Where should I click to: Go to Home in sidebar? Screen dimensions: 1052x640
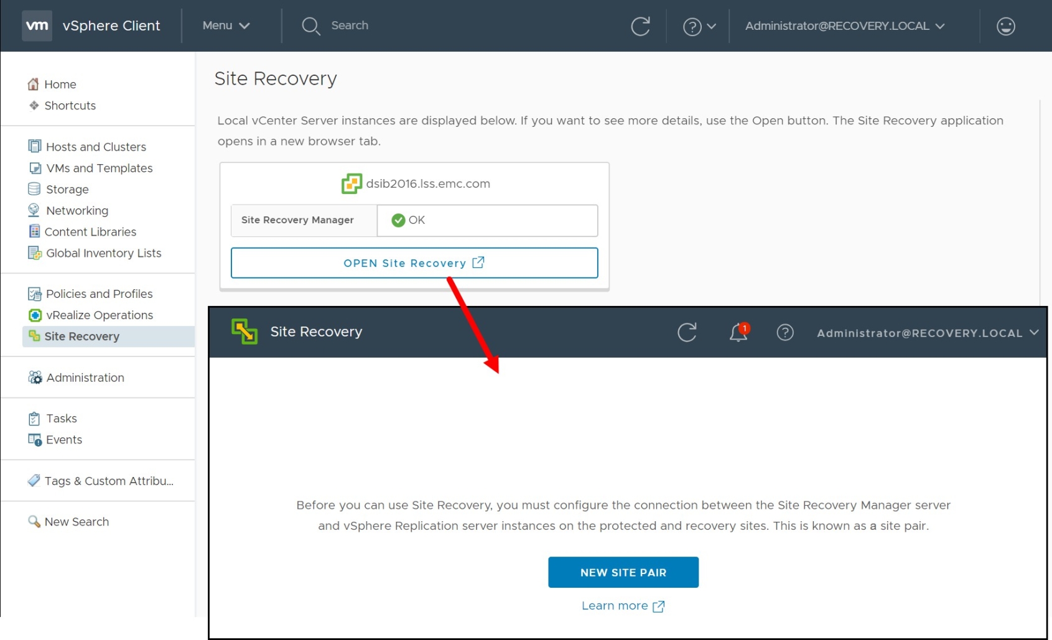[x=60, y=84]
